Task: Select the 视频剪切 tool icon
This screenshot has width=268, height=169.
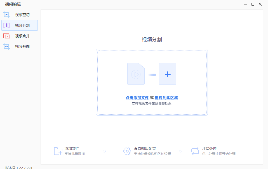Action: (6, 15)
